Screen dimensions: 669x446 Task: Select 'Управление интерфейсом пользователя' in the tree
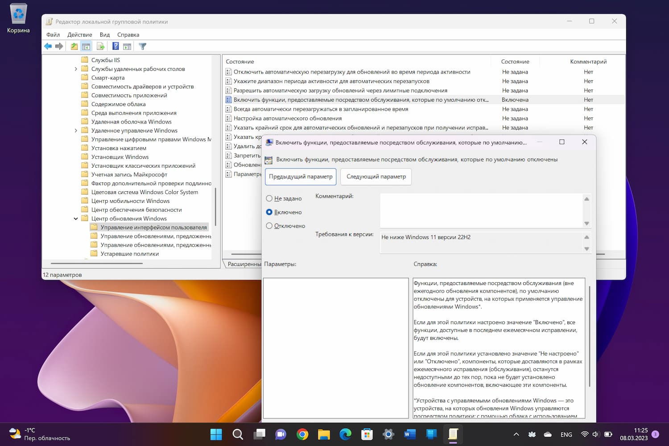[x=153, y=227]
